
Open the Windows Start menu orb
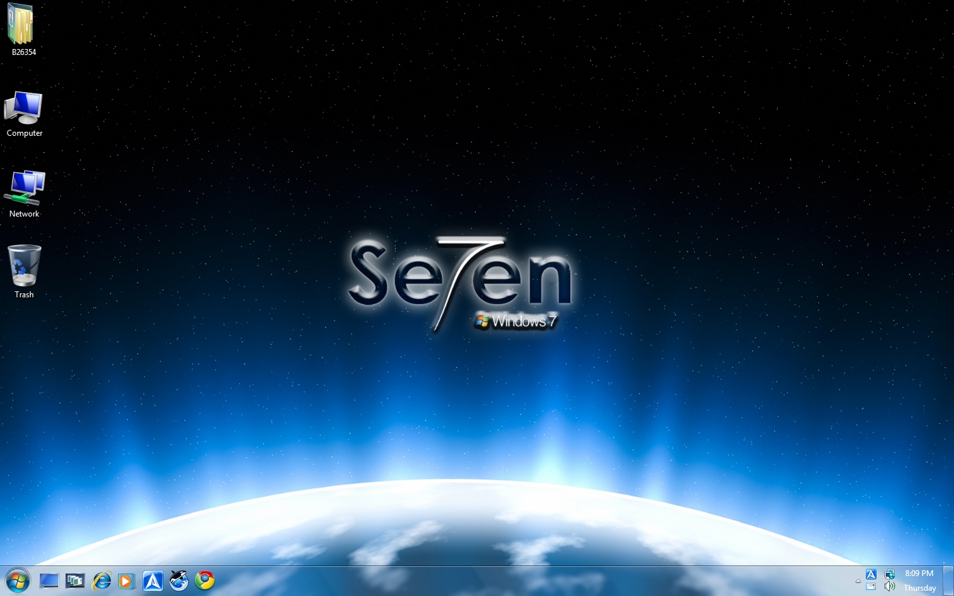(18, 581)
